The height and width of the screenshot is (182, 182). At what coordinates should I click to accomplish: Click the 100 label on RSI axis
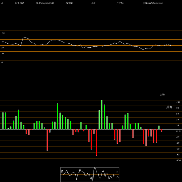(3, 33)
